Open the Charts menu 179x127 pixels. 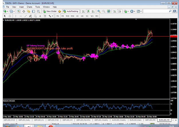point(29,7)
